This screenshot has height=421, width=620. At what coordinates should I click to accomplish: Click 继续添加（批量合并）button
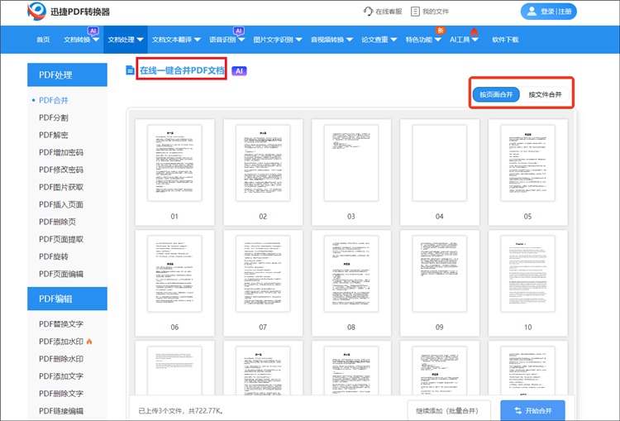click(449, 410)
